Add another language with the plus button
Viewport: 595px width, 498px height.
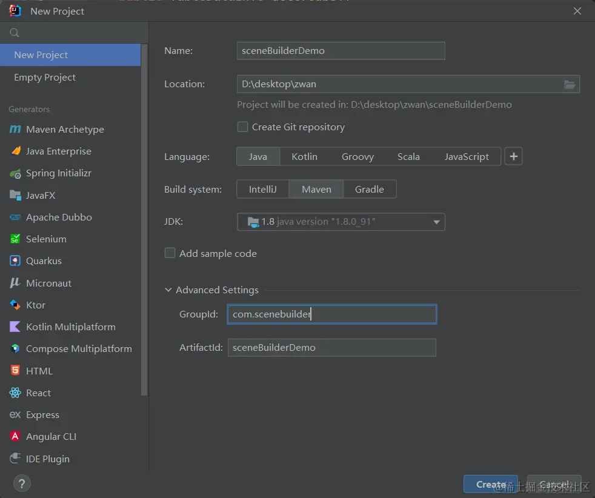pyautogui.click(x=513, y=156)
